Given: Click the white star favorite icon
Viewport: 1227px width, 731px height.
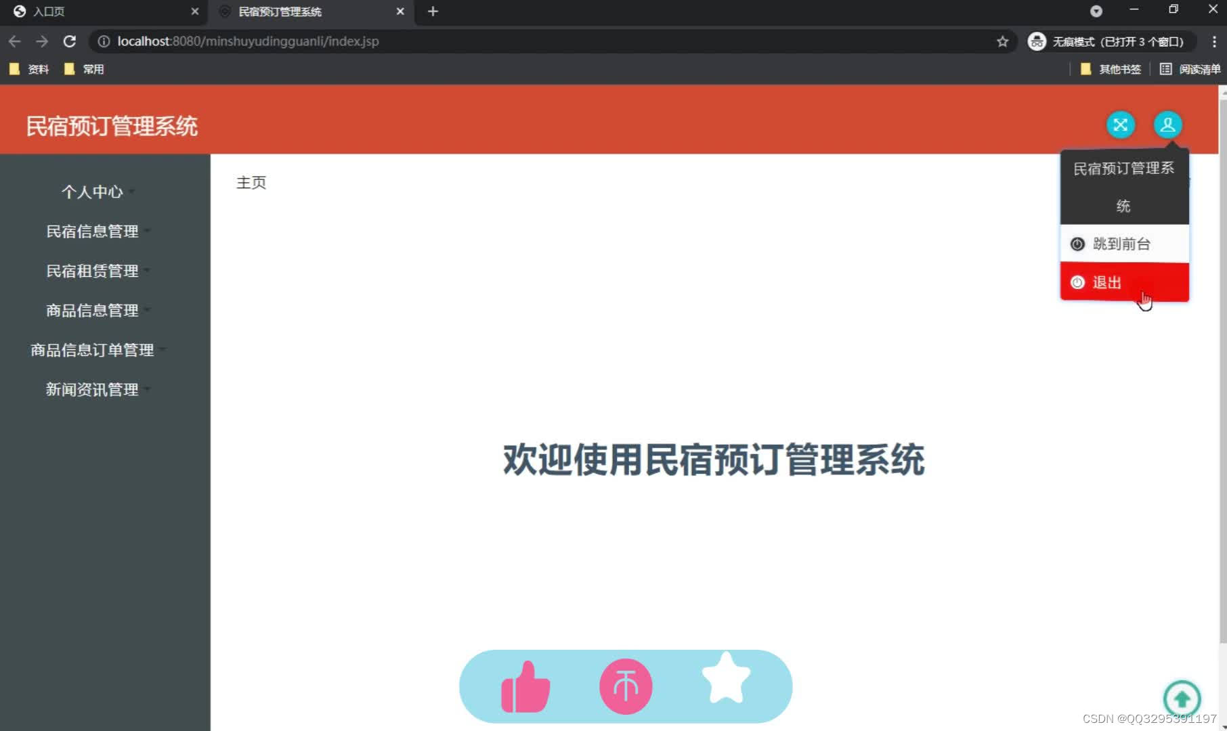Looking at the screenshot, I should pyautogui.click(x=726, y=678).
